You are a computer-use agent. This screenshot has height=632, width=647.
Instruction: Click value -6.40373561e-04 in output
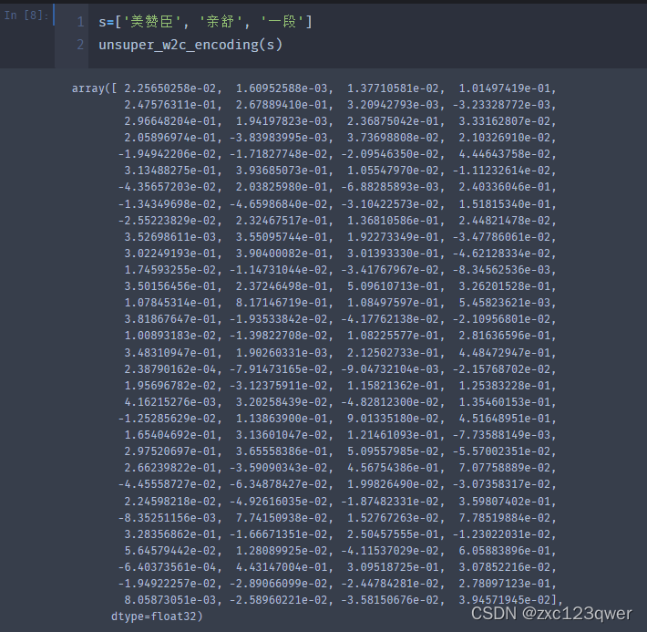click(x=167, y=567)
